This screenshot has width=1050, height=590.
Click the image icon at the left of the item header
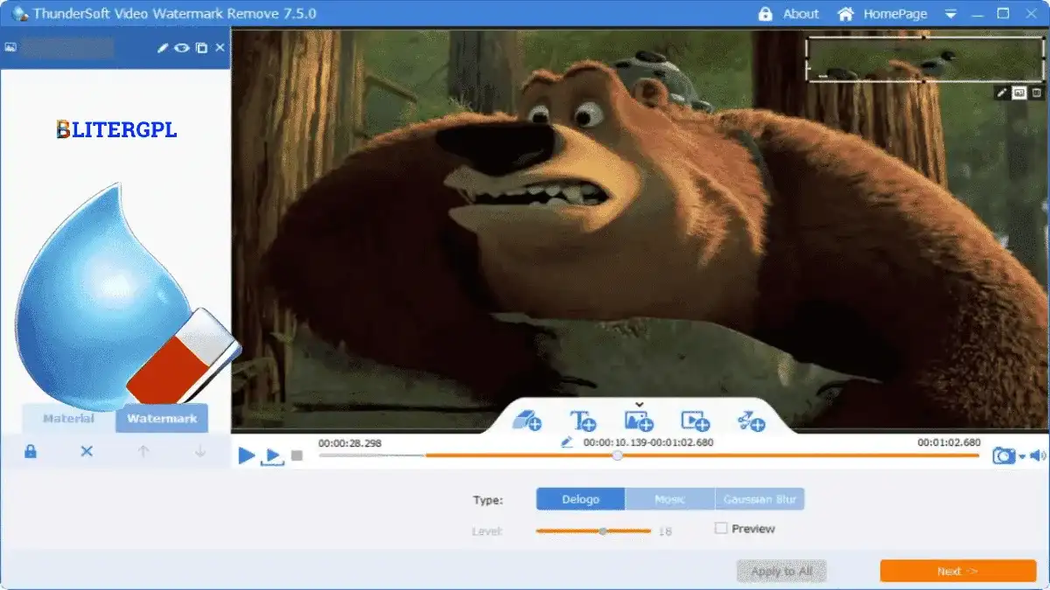[10, 47]
